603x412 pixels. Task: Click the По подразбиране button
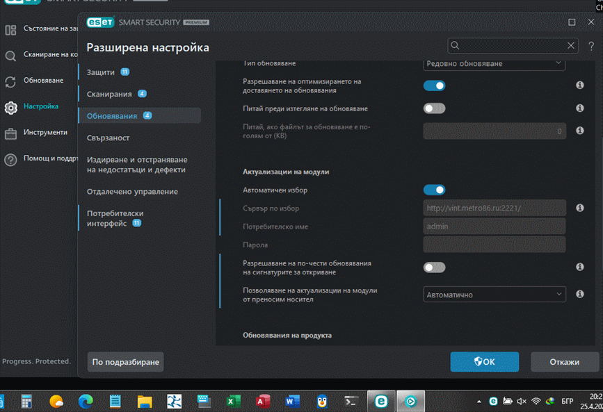click(125, 362)
